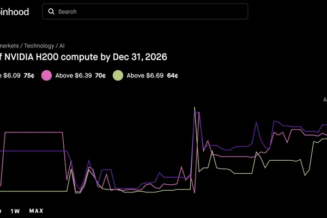Click the NVIDIA H200 compute market title
This screenshot has width=327, height=218.
pyautogui.click(x=83, y=57)
